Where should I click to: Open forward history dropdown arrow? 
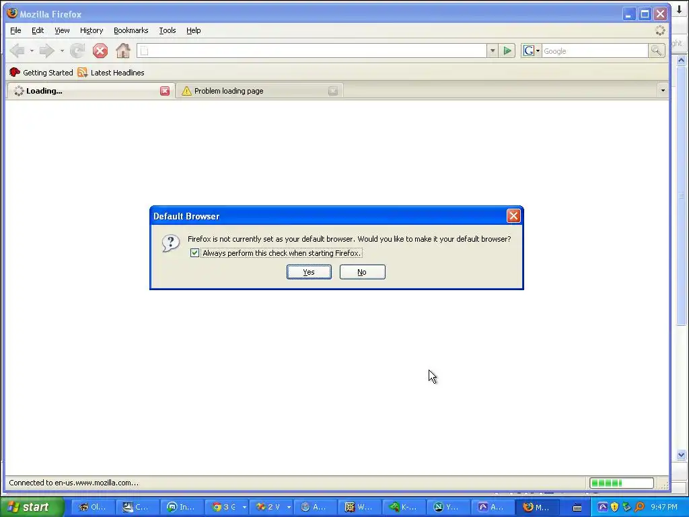62,51
